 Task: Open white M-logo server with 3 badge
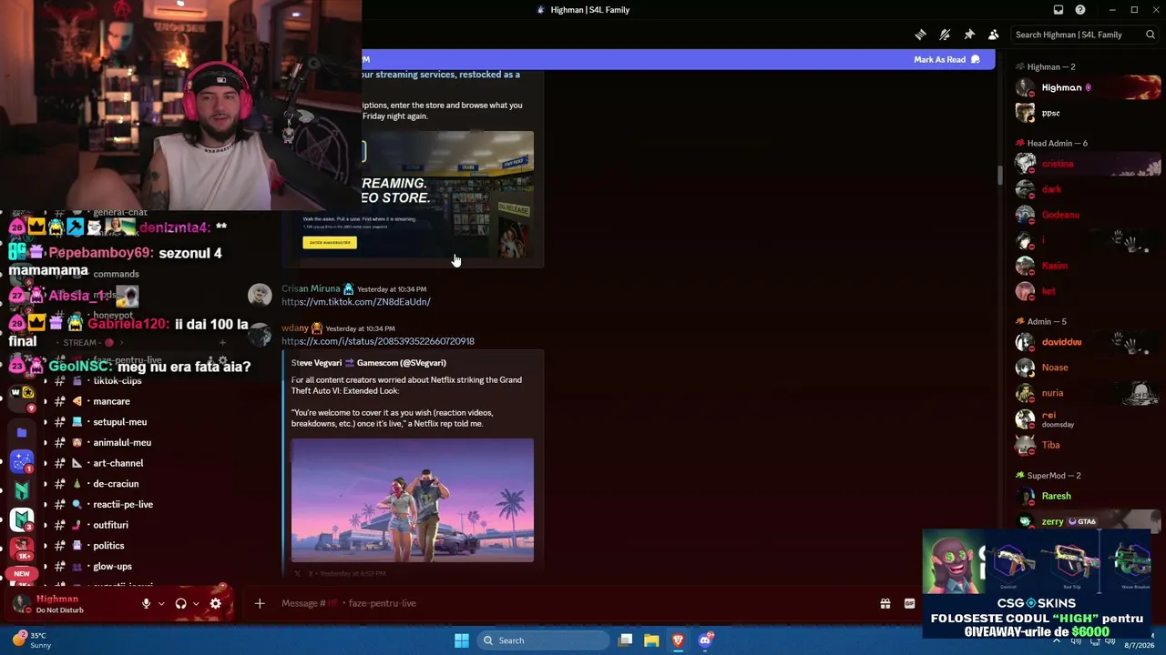pos(22,519)
